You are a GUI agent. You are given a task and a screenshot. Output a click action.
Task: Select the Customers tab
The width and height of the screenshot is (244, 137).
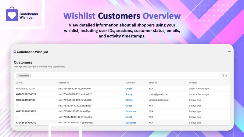23,76
